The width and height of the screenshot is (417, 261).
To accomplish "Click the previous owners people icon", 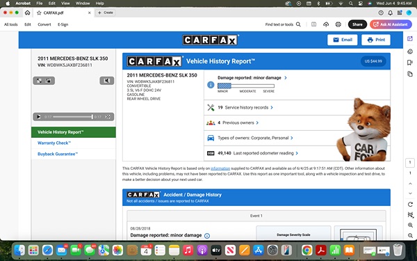I will pos(211,122).
